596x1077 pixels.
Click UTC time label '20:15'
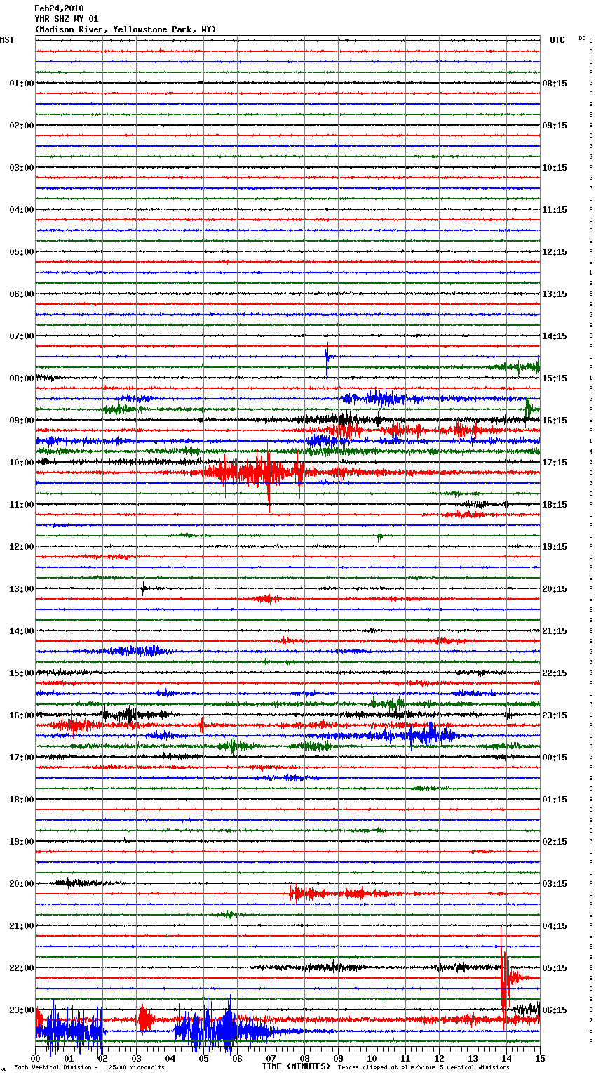click(x=555, y=589)
